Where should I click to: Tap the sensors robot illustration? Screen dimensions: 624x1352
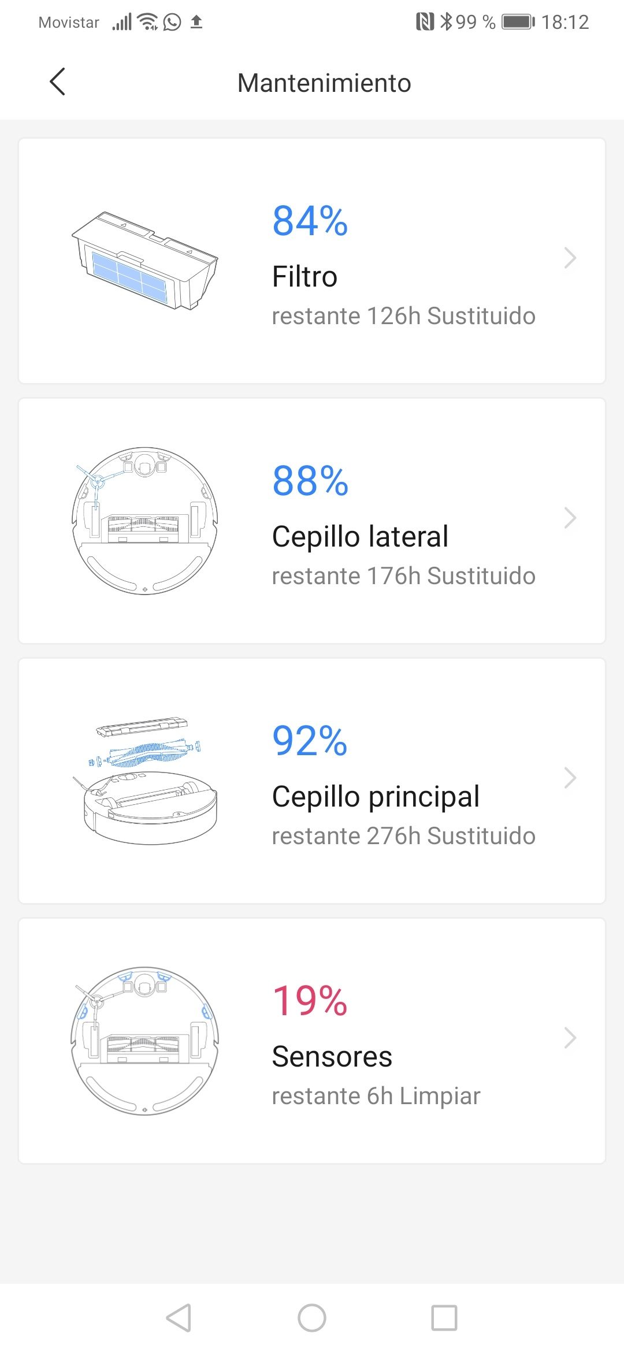click(145, 1041)
